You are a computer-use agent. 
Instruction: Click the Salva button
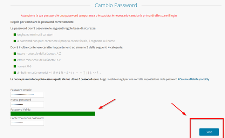coord(209,132)
